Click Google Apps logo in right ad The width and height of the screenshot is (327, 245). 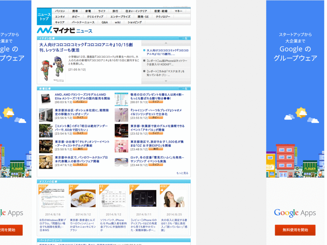click(295, 213)
